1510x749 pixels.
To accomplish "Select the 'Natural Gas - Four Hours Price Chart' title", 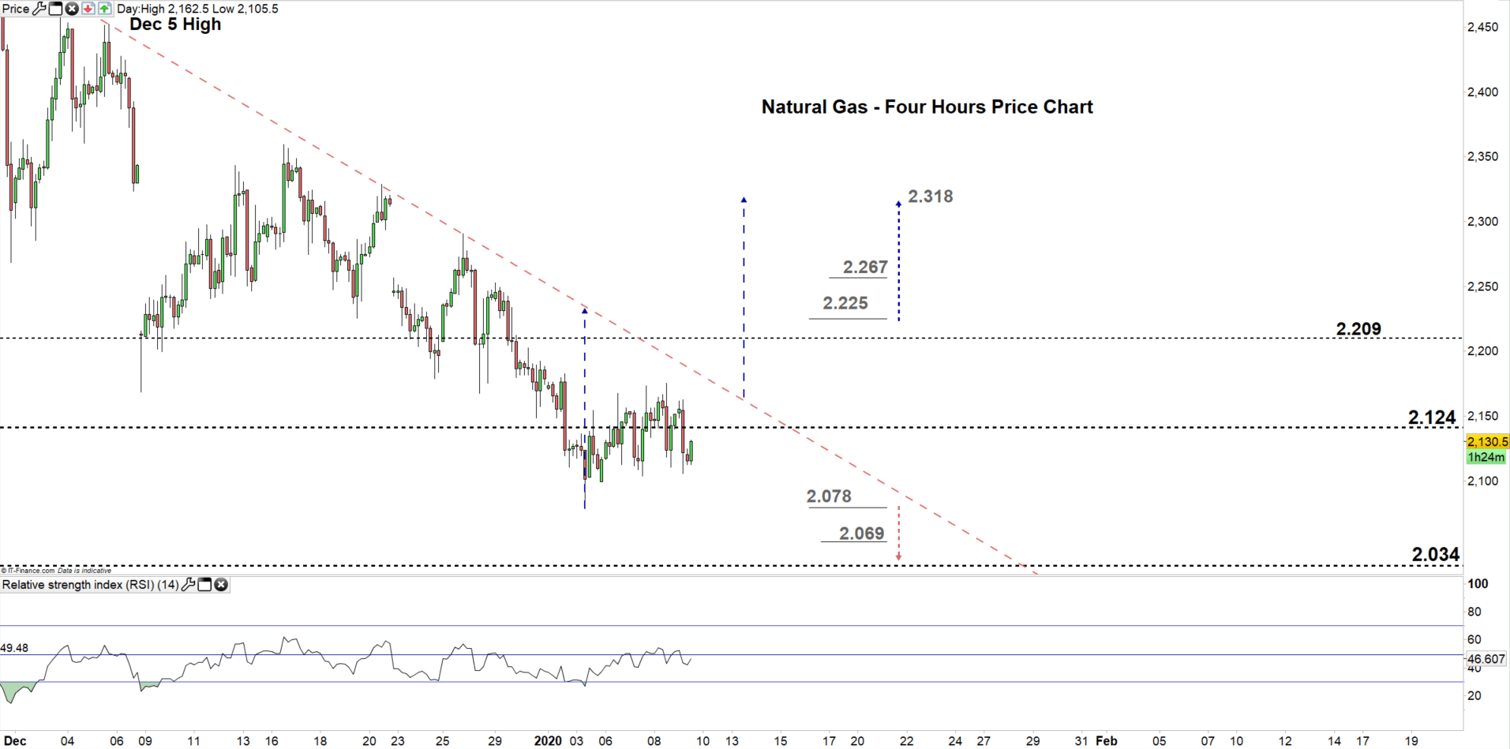I will (927, 107).
